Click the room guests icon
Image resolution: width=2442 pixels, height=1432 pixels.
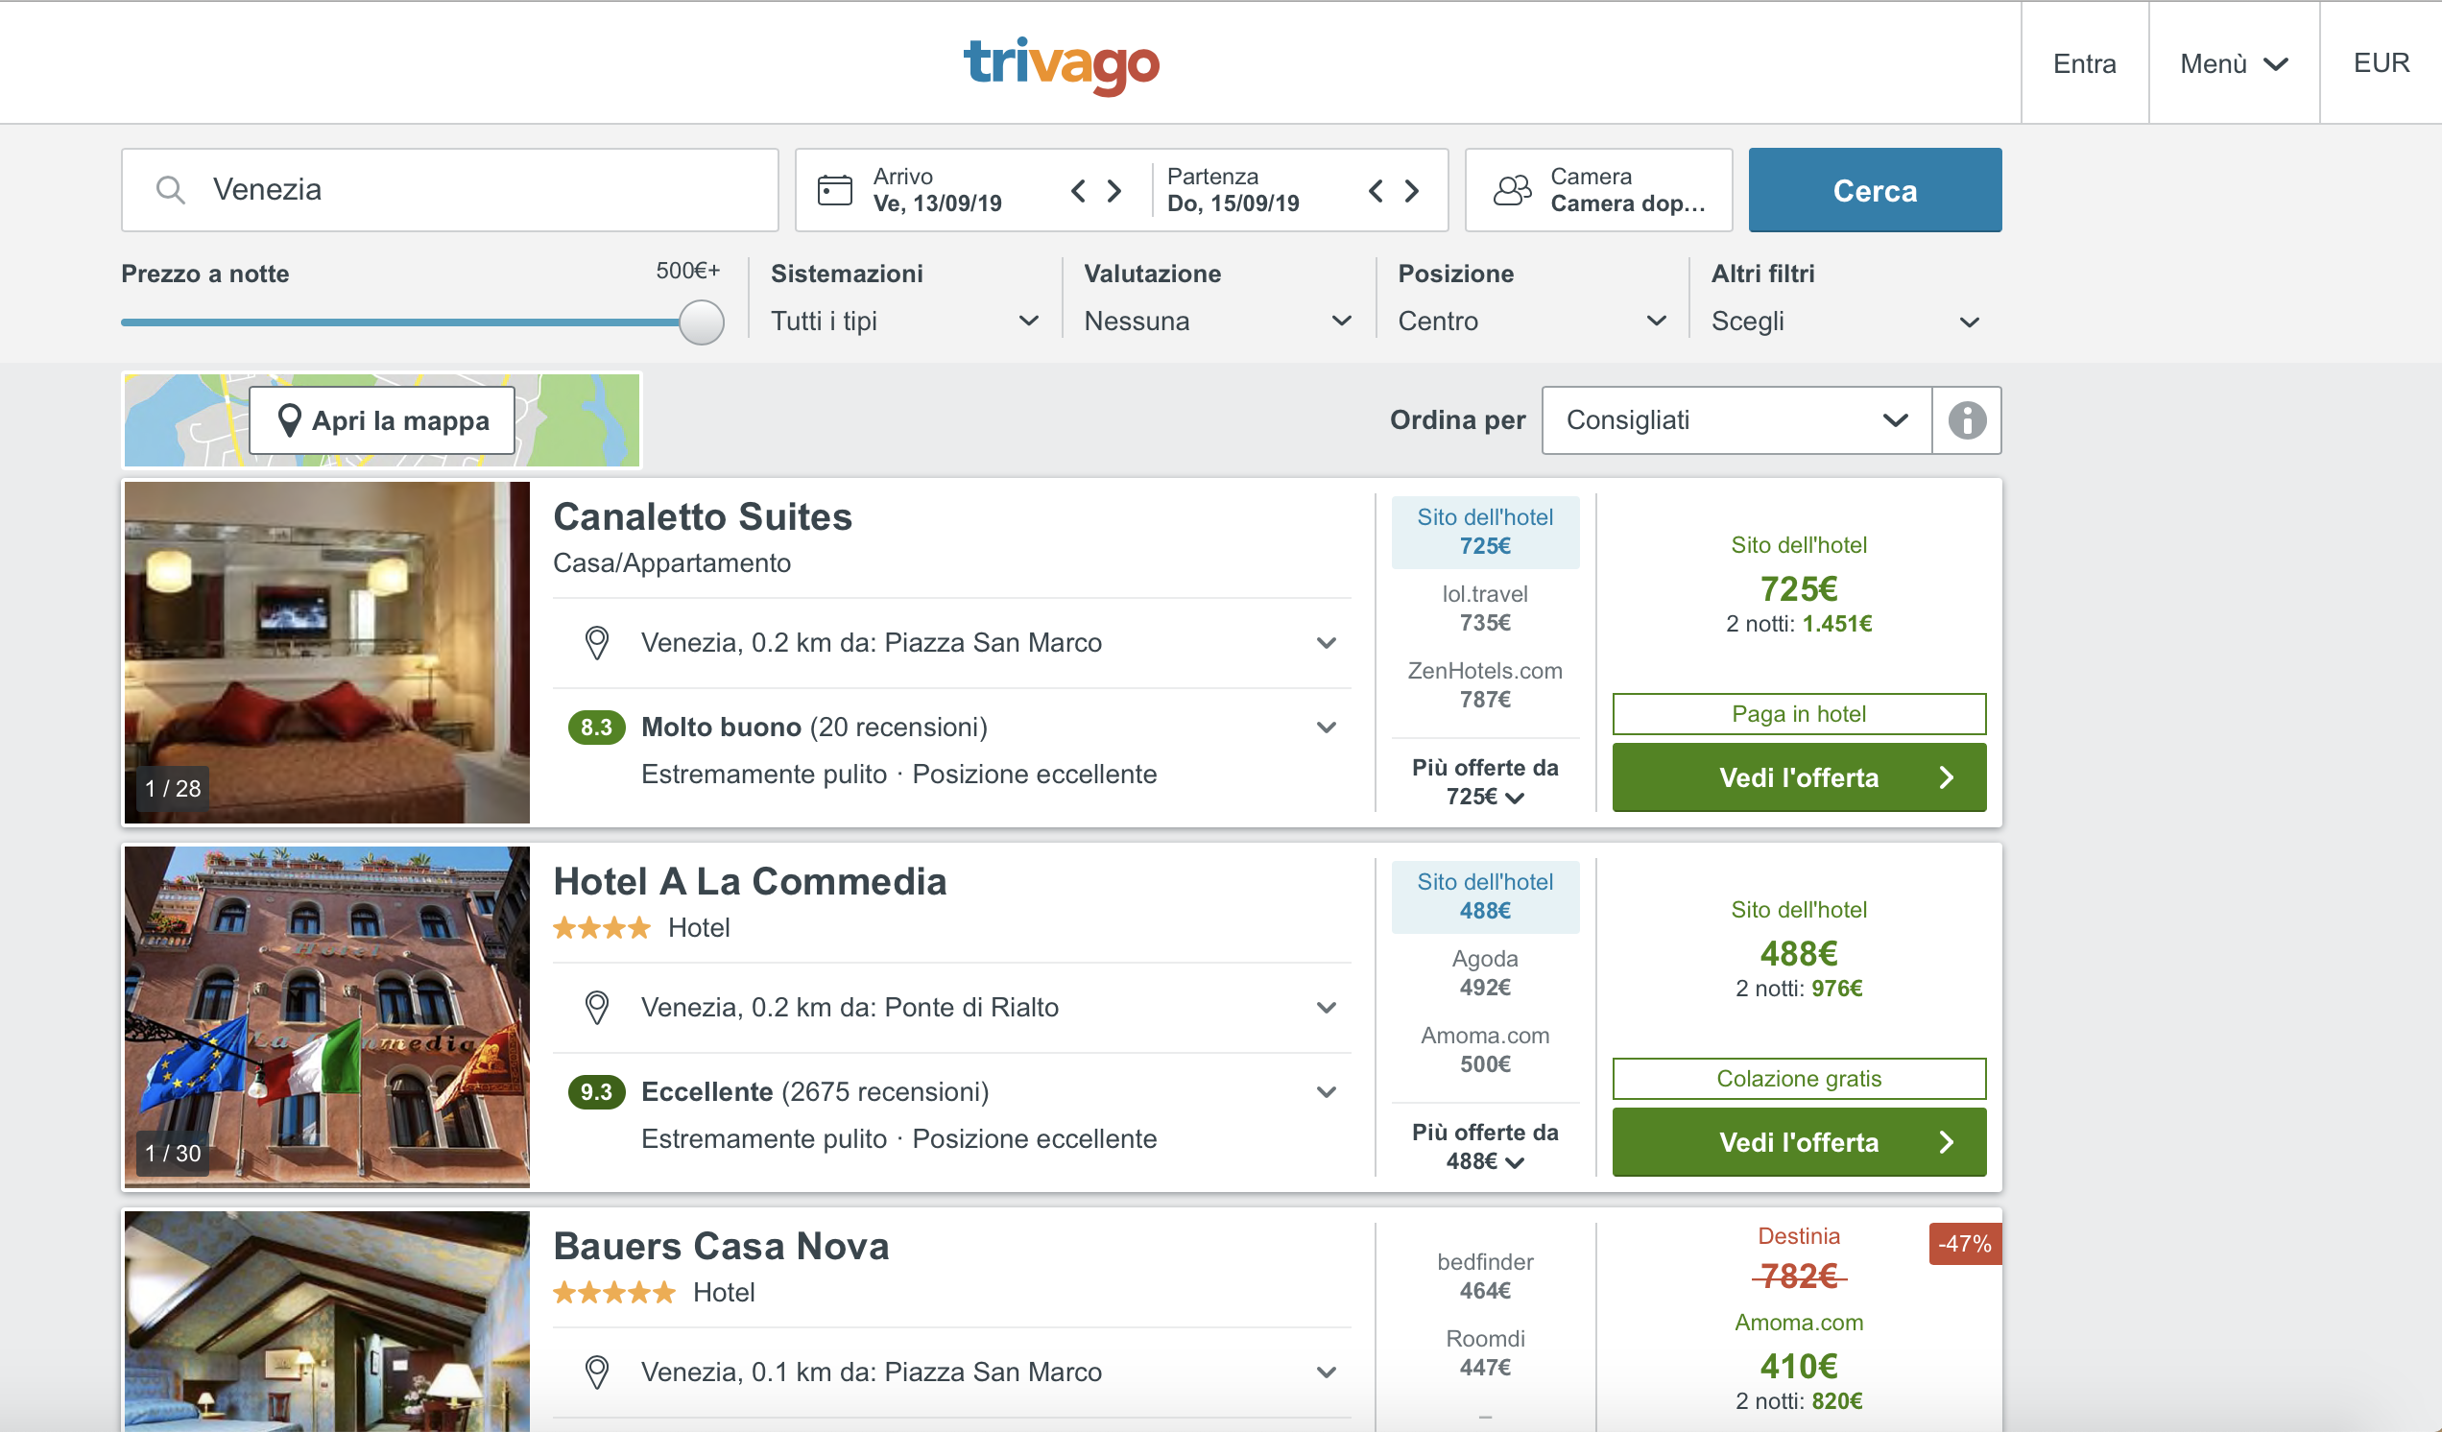[x=1512, y=190]
